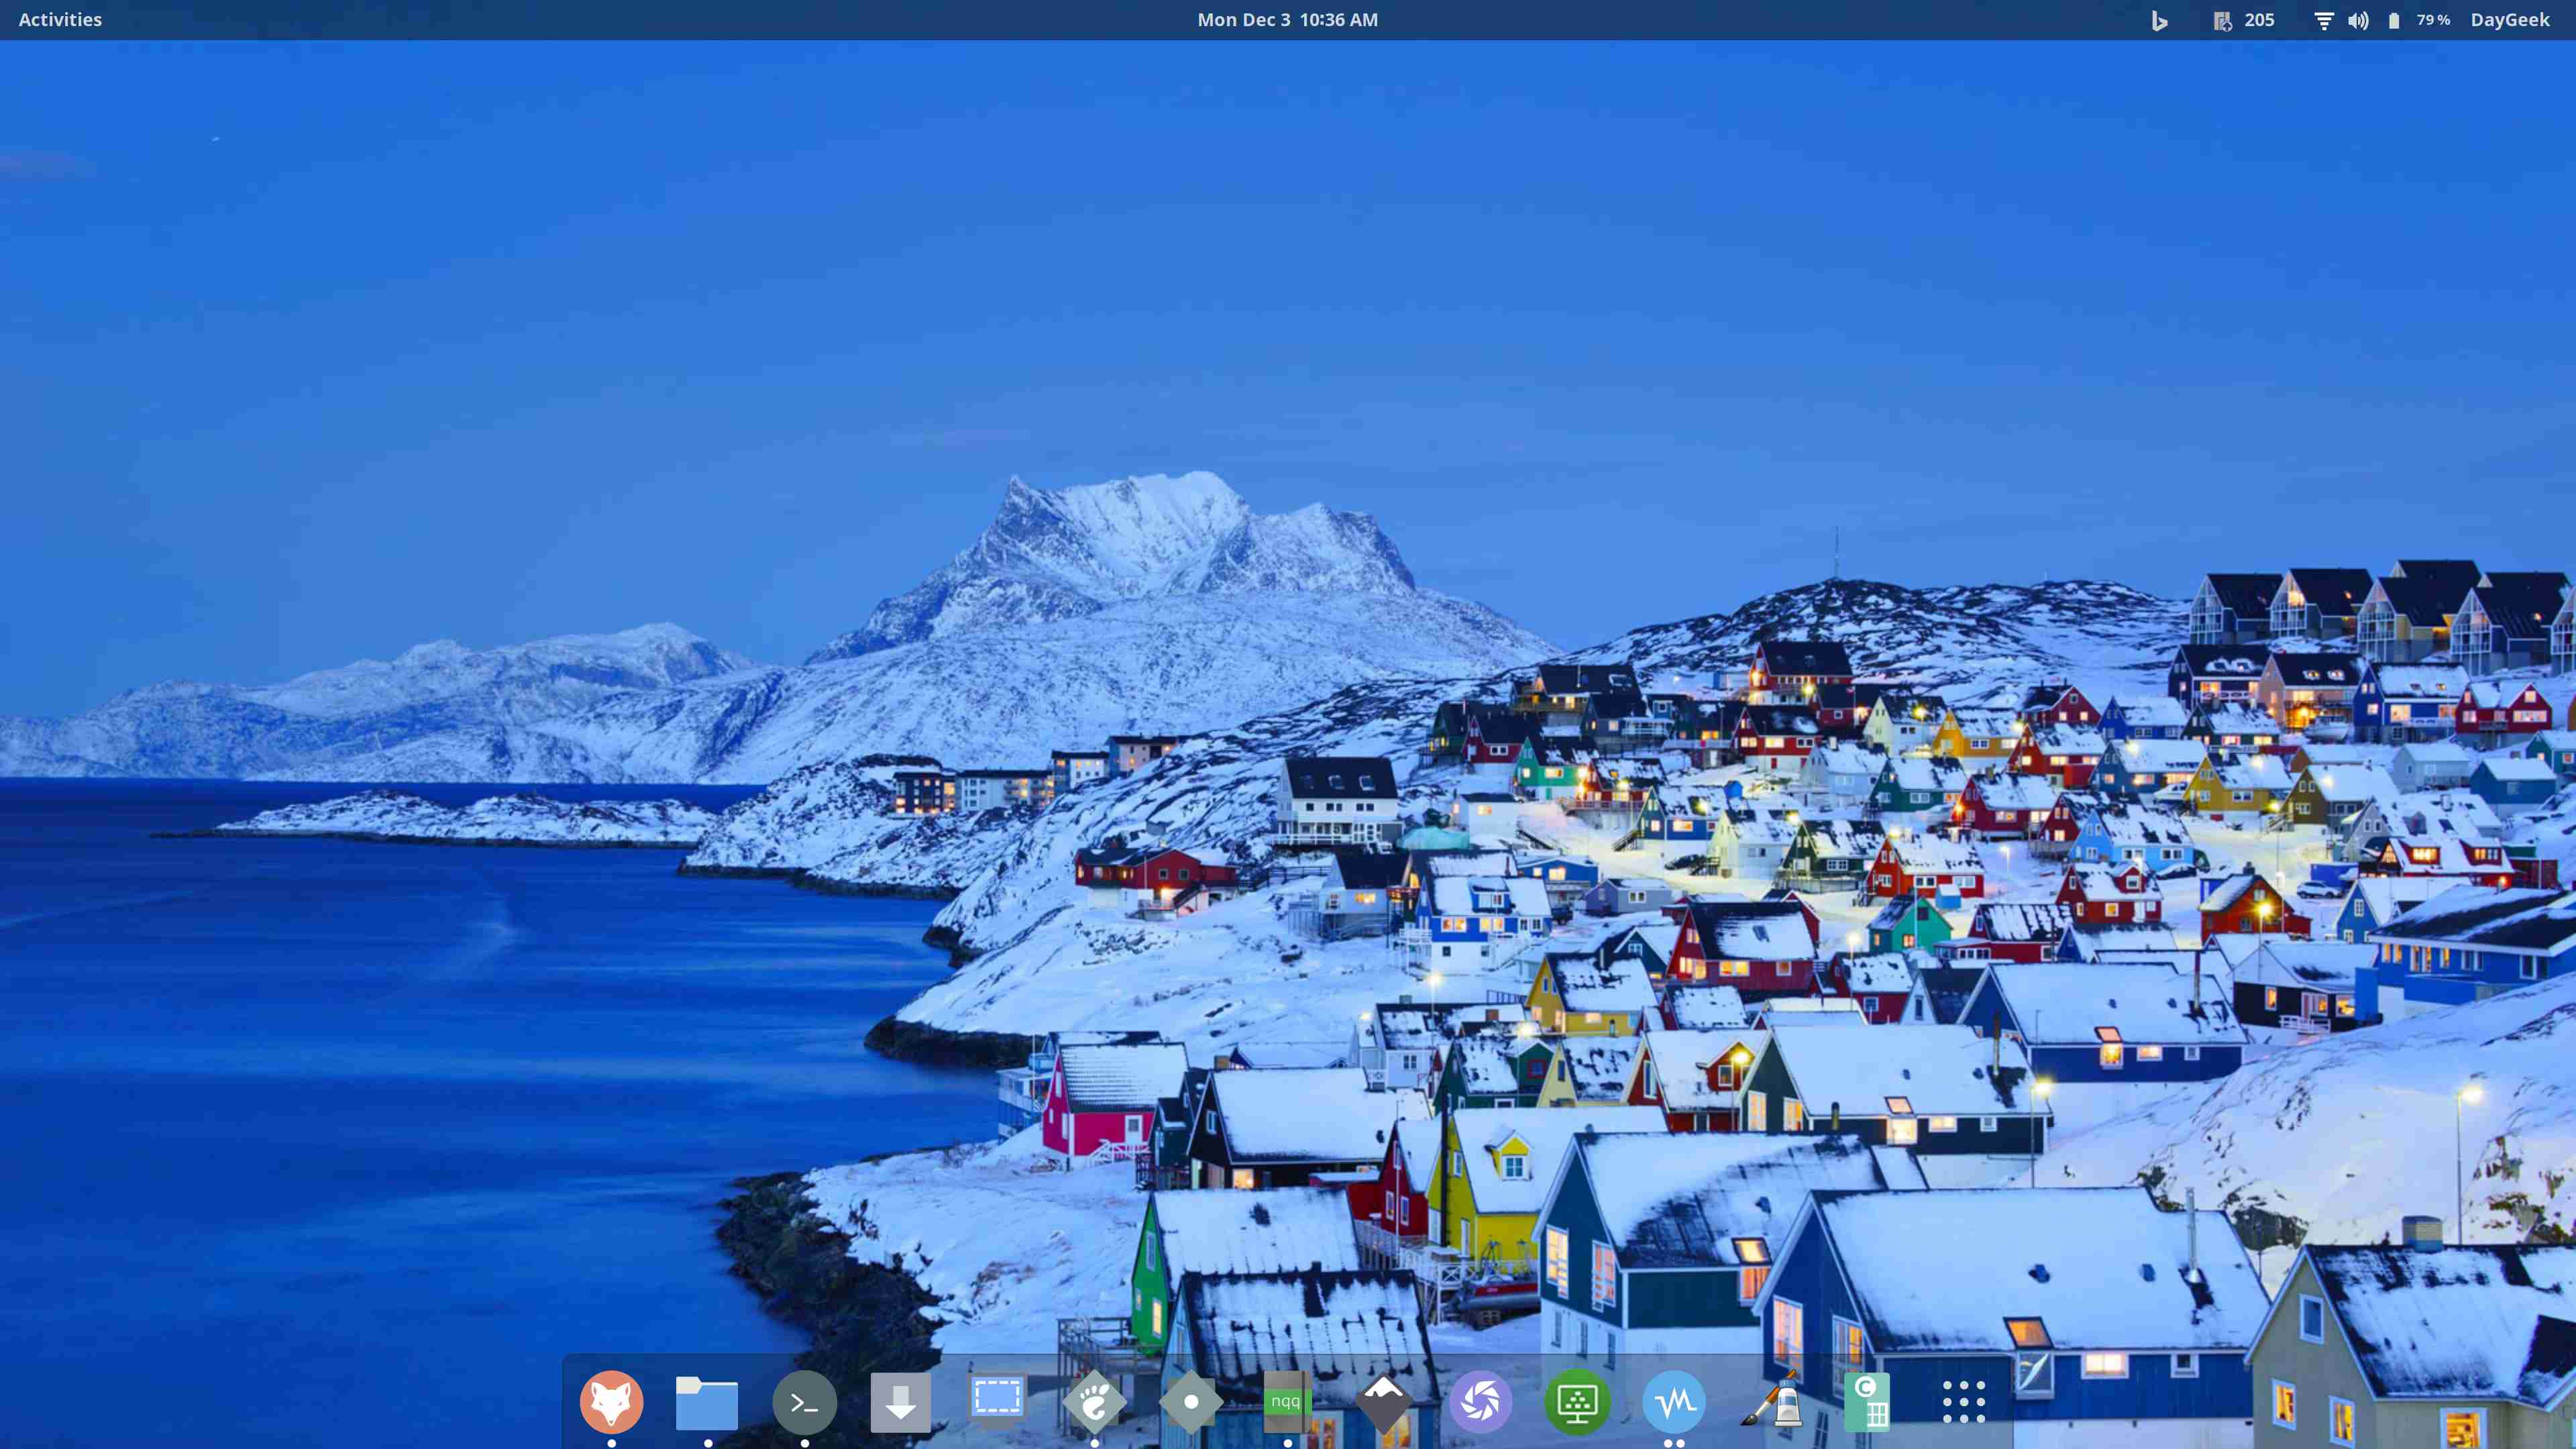The height and width of the screenshot is (1449, 2576).
Task: Click the 79 % battery percentage
Action: pyautogui.click(x=2433, y=20)
